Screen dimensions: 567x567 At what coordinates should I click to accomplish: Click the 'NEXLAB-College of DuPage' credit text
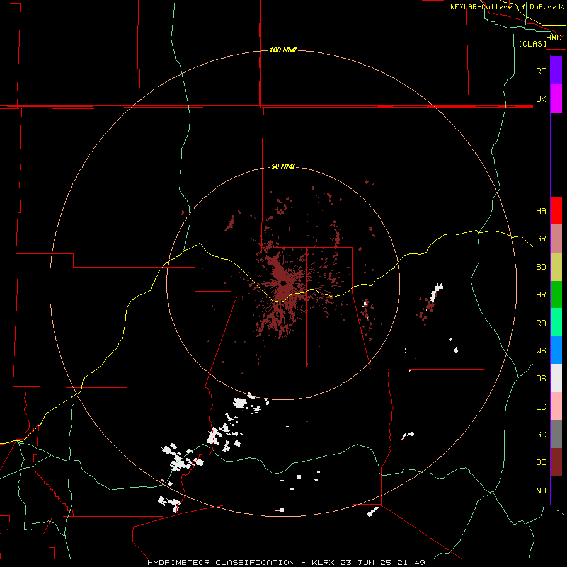click(x=503, y=7)
